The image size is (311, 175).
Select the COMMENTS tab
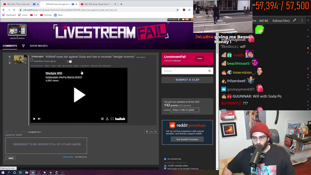point(10,46)
